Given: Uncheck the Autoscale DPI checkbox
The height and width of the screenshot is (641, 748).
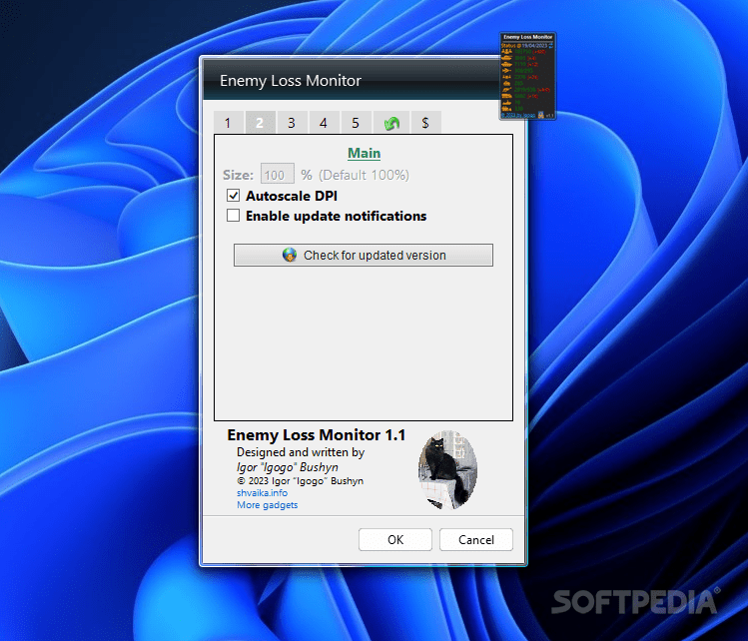Looking at the screenshot, I should pyautogui.click(x=234, y=195).
